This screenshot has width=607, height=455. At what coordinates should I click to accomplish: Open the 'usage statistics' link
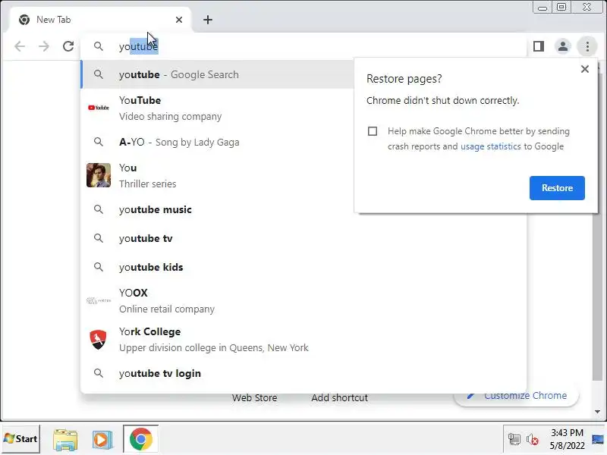coord(490,146)
